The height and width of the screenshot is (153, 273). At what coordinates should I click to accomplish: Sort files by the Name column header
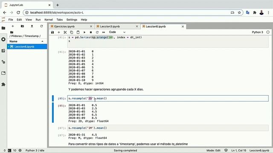pos(27,41)
